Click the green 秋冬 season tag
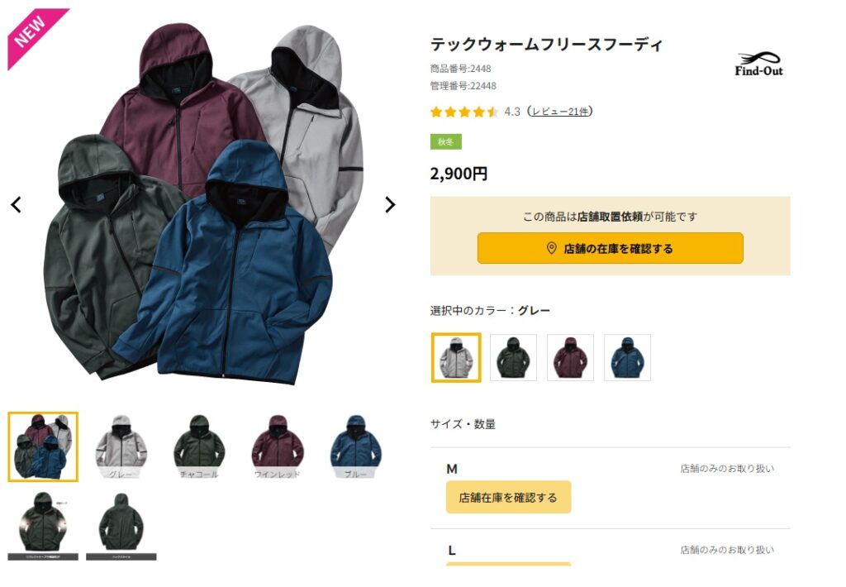Image resolution: width=846 pixels, height=587 pixels. [x=445, y=141]
